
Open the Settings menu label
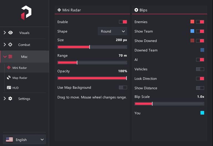[24, 99]
